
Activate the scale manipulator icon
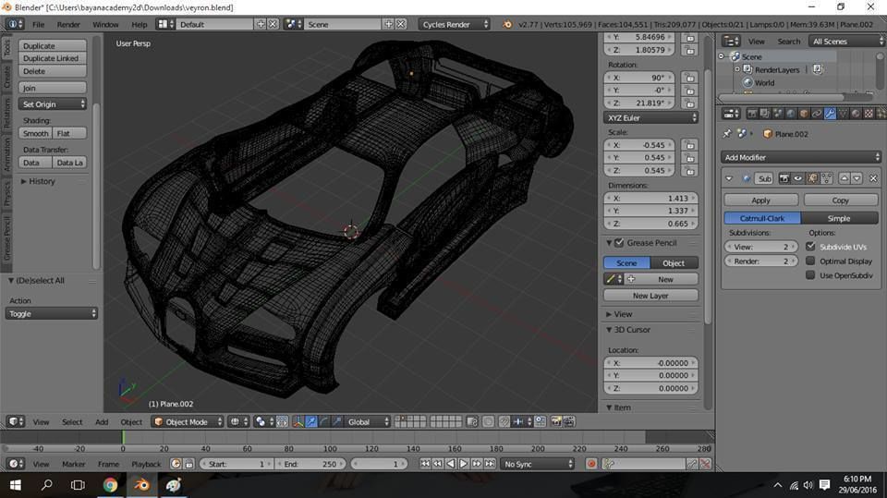[x=336, y=421]
